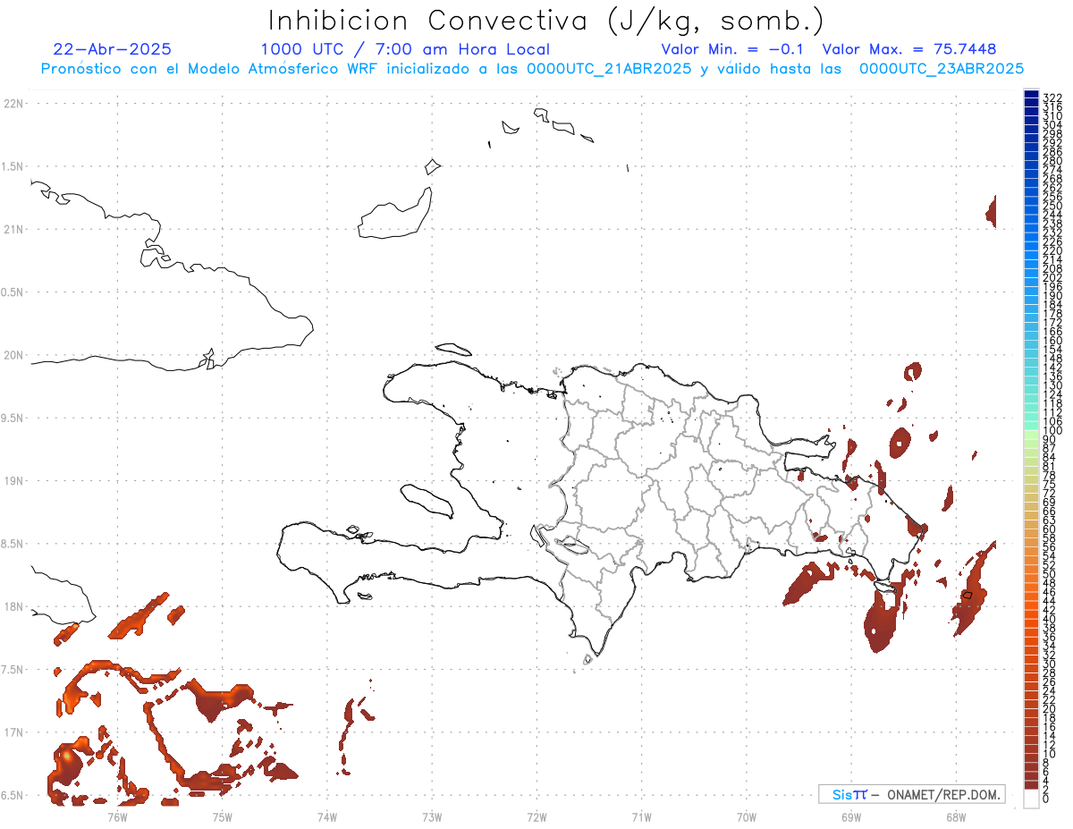Click the "73W" longitude label
The image size is (1073, 829).
tap(432, 816)
